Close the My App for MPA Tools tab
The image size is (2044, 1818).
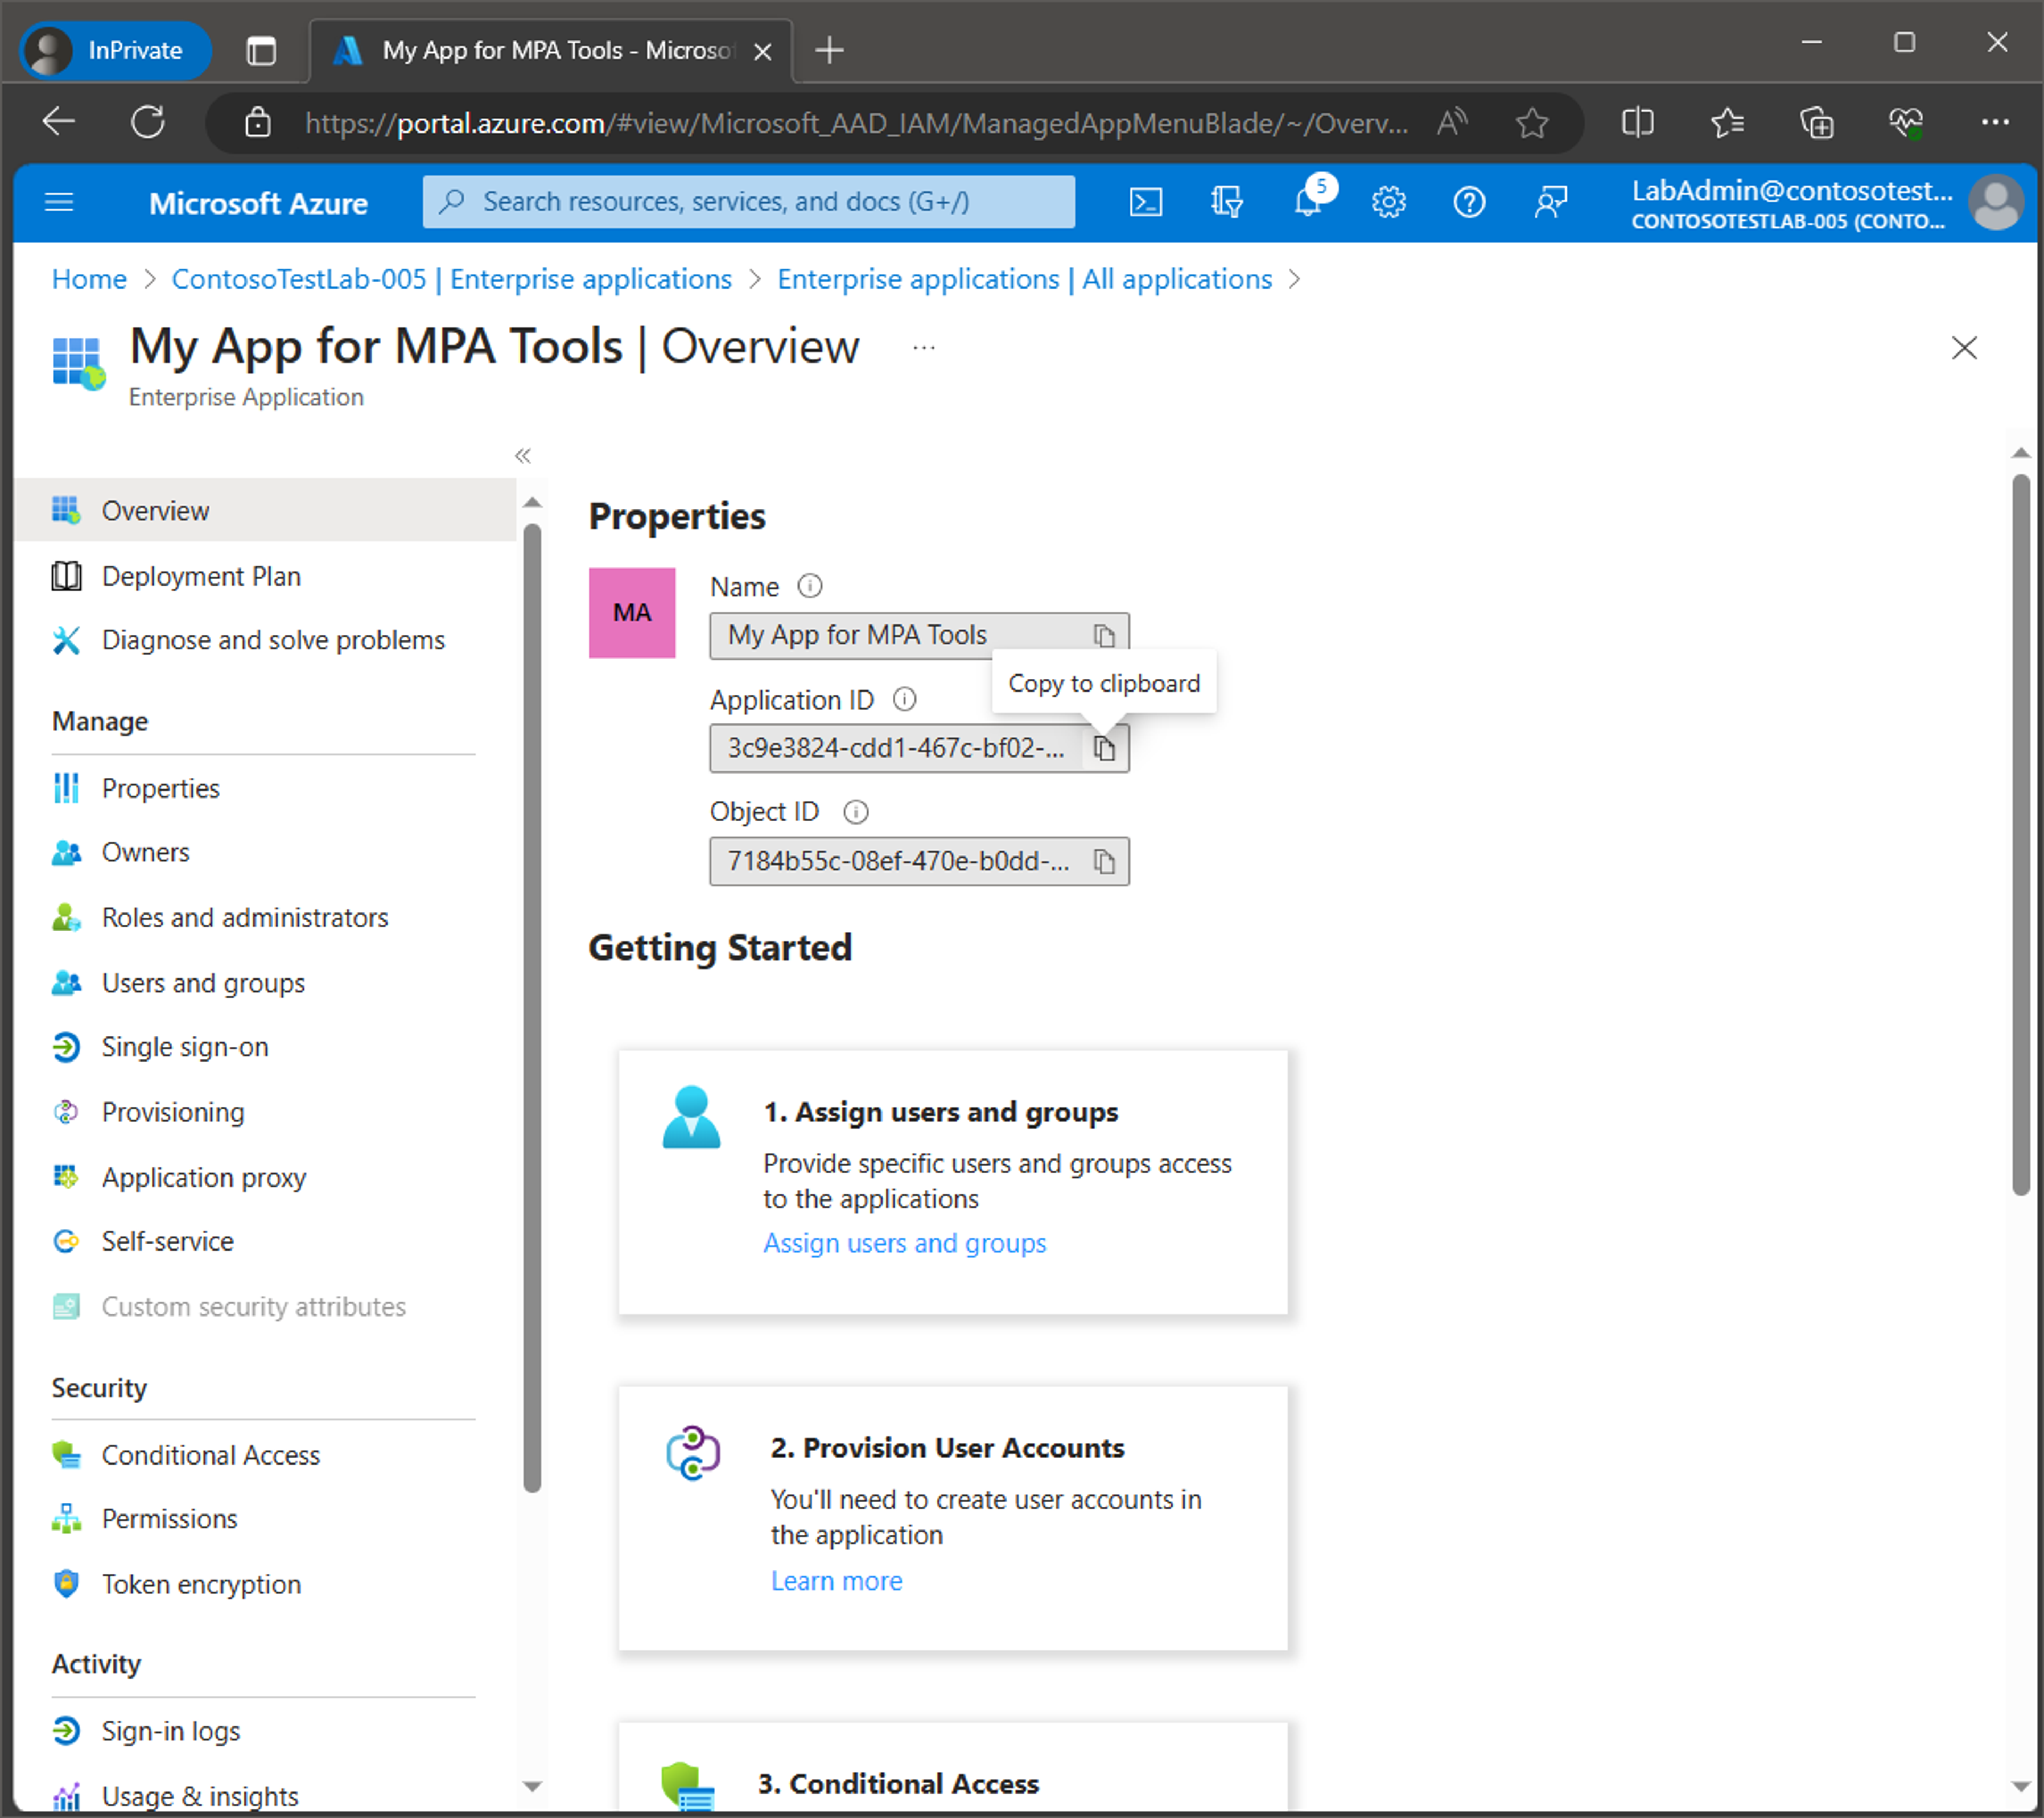pyautogui.click(x=762, y=51)
